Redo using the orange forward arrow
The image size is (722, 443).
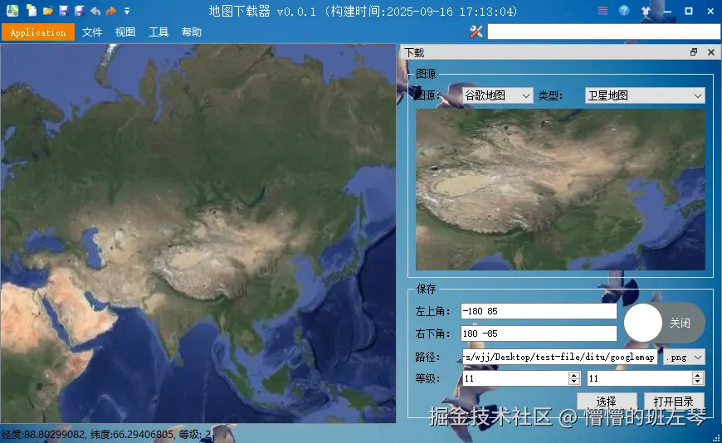[111, 11]
